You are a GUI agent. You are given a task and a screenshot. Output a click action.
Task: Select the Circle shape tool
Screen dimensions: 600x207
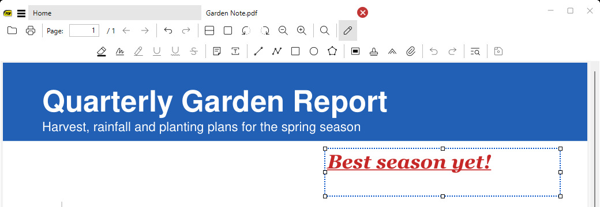[314, 52]
